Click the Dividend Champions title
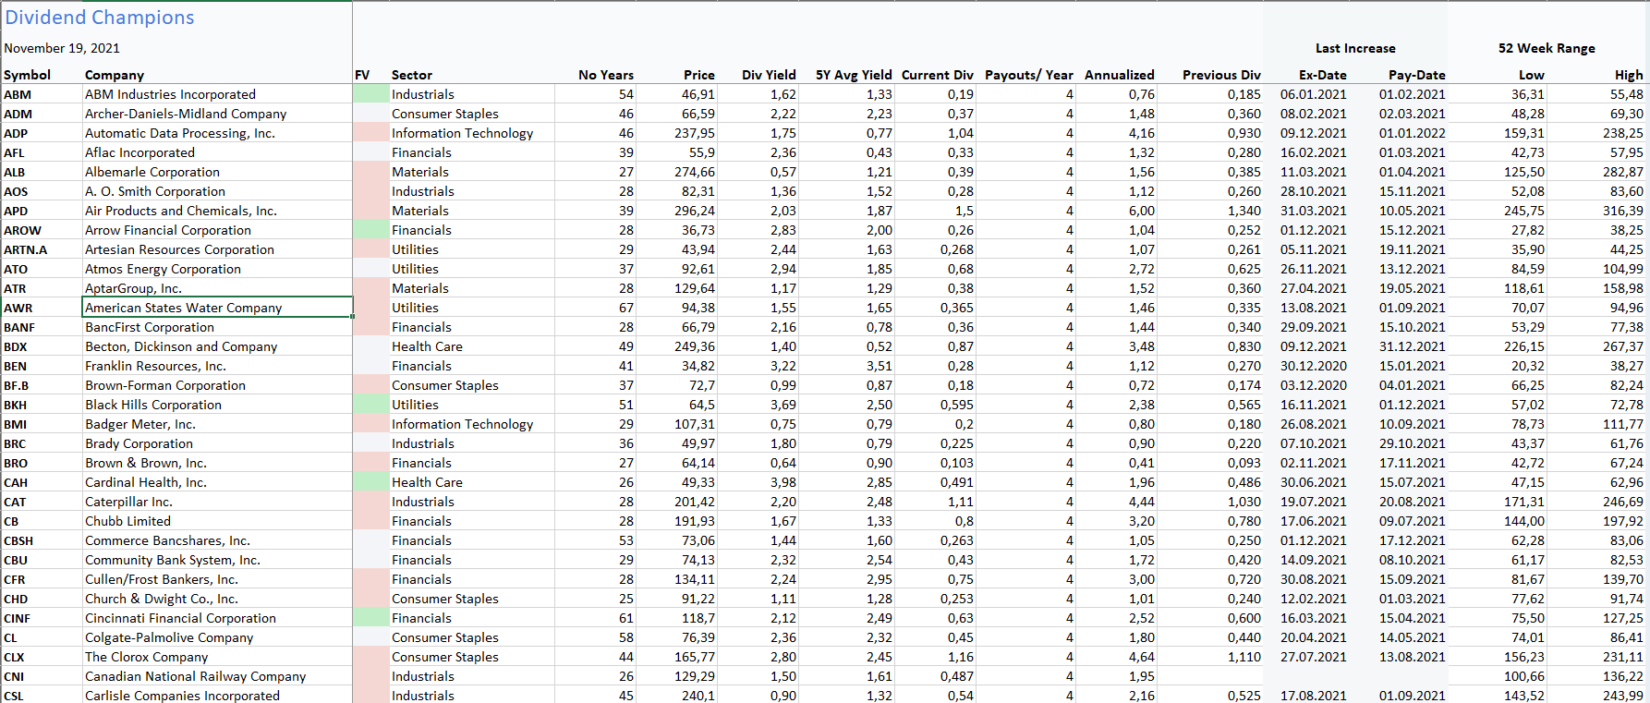Image resolution: width=1650 pixels, height=703 pixels. point(100,18)
